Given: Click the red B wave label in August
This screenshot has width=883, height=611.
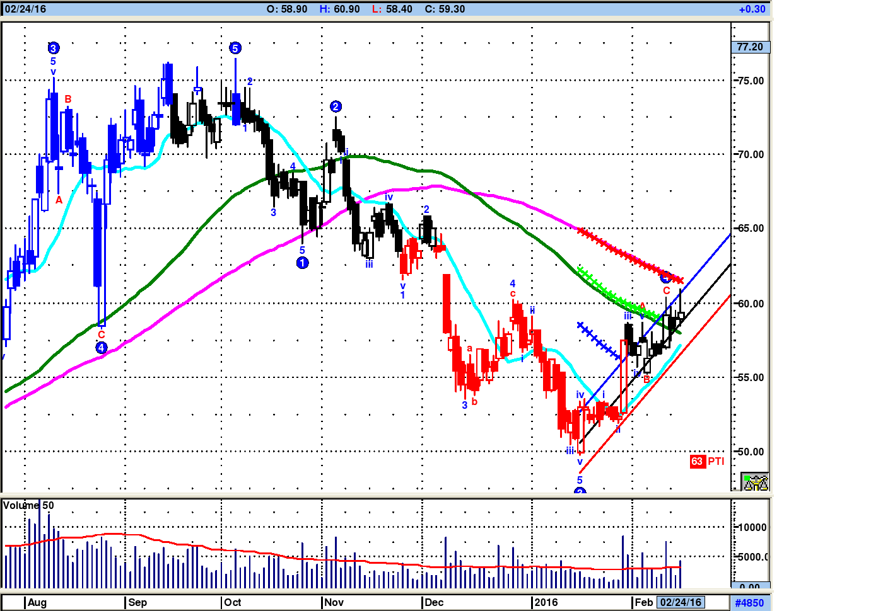Looking at the screenshot, I should tap(68, 99).
